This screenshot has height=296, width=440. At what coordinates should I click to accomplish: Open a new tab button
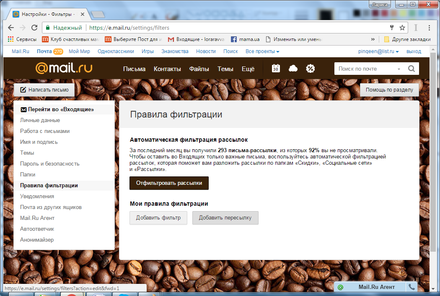pos(98,14)
